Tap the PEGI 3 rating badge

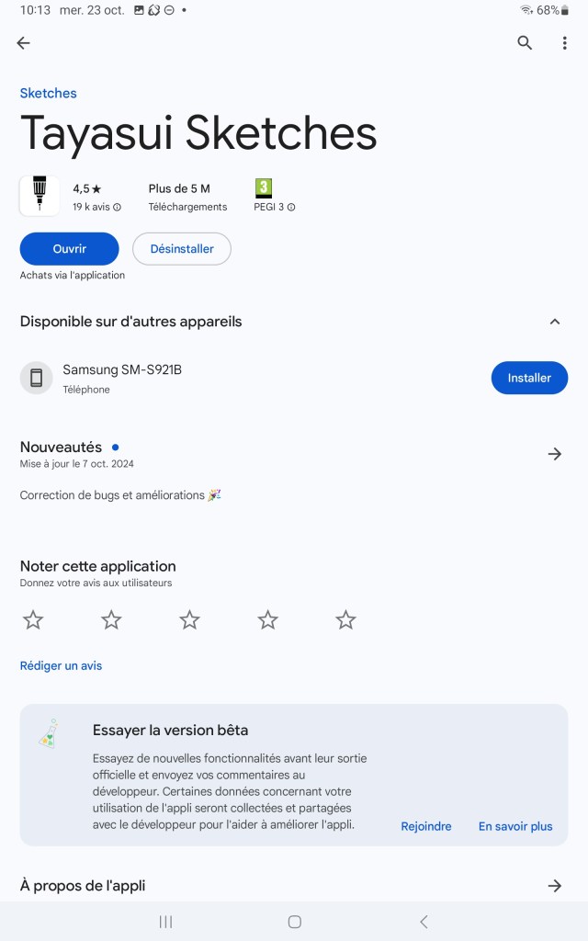coord(264,188)
